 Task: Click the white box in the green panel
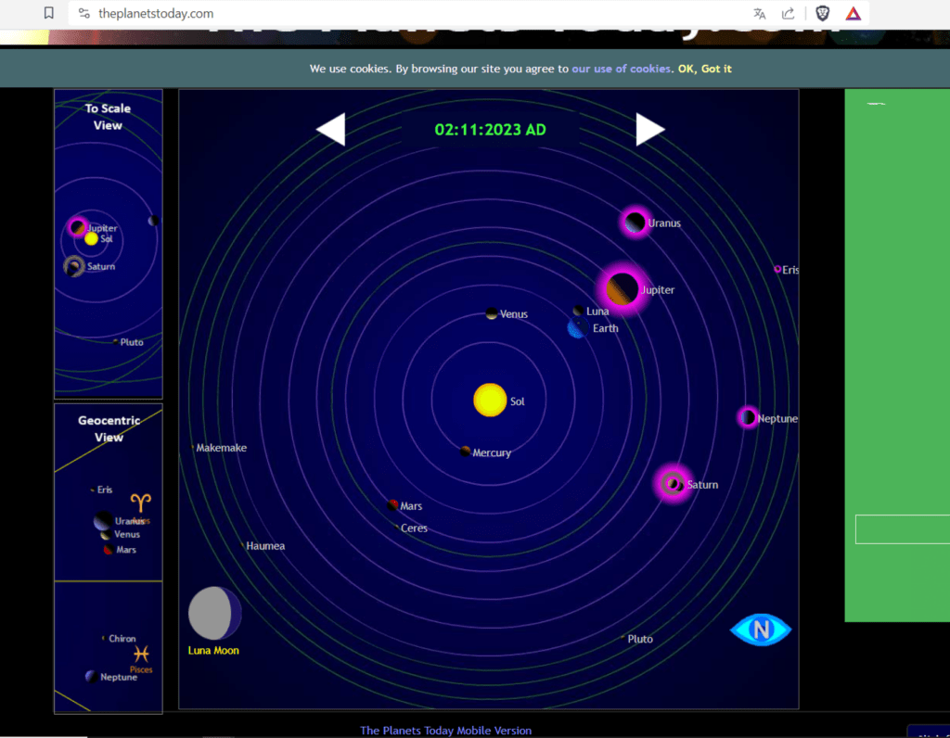coord(902,529)
